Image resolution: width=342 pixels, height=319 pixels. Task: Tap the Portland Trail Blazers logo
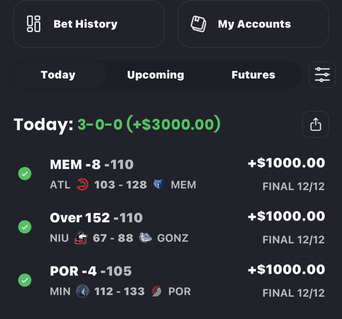tap(157, 291)
